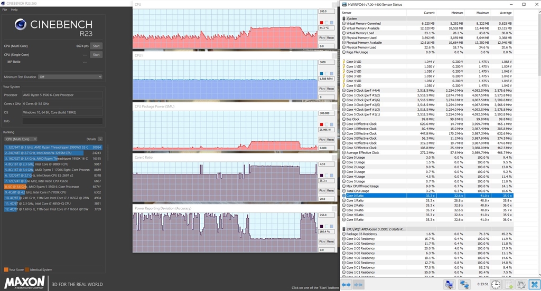Click the dark swatch on Power Reporting Deviation graph
Viewport: 541px width, 291px height.
[322, 226]
